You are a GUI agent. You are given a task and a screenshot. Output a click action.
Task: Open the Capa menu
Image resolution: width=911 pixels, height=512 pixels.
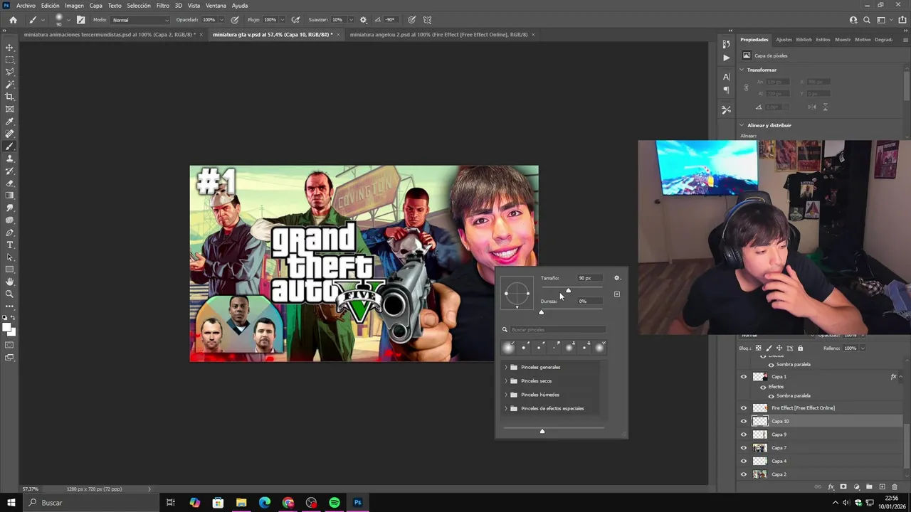coord(96,6)
